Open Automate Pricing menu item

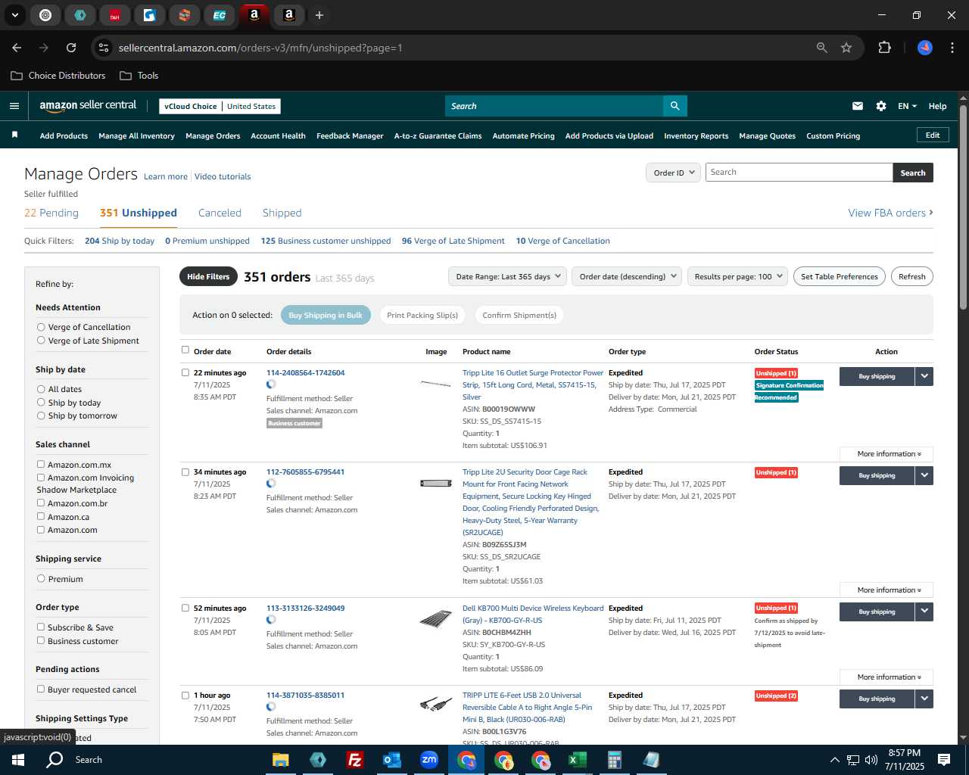click(x=523, y=136)
